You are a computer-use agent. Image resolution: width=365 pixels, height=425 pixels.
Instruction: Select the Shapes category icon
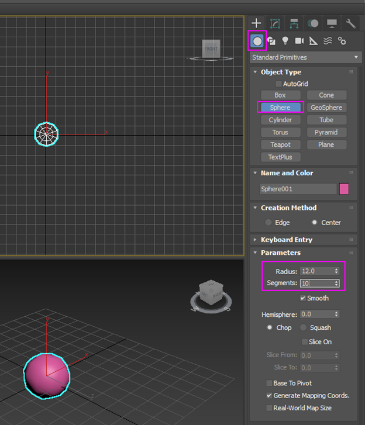(x=271, y=41)
